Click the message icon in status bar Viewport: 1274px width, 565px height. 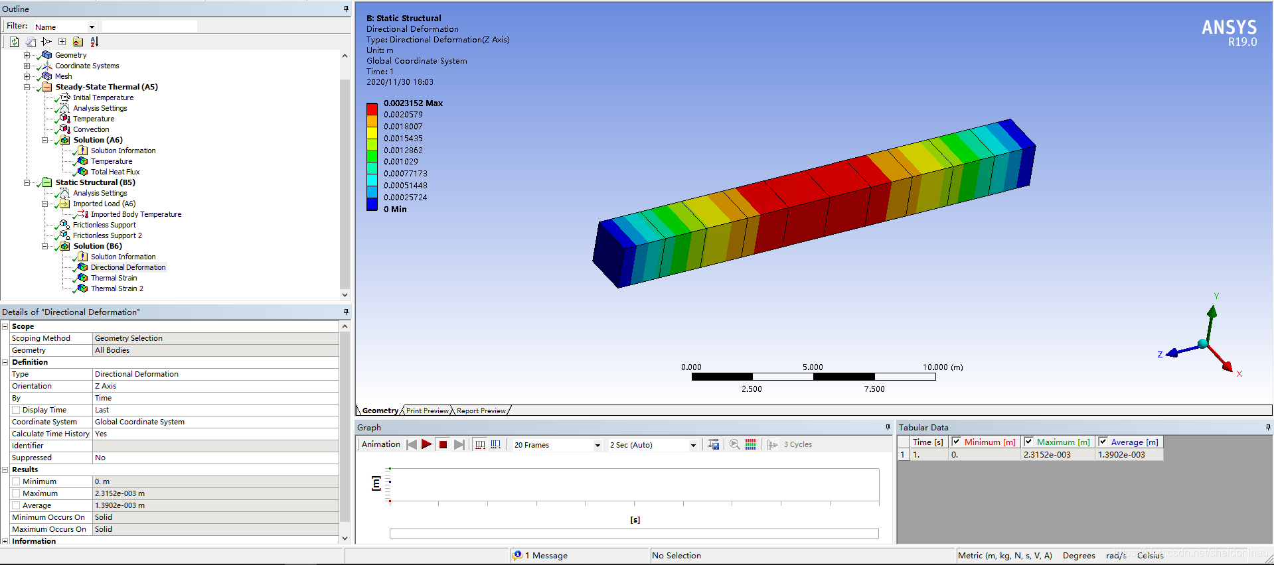pyautogui.click(x=517, y=555)
